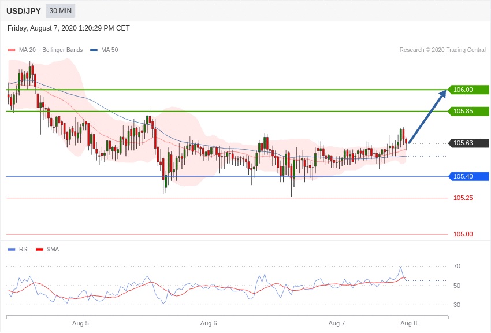The height and width of the screenshot is (333, 491).
Task: Click the USD/JPY symbol title
Action: click(24, 11)
